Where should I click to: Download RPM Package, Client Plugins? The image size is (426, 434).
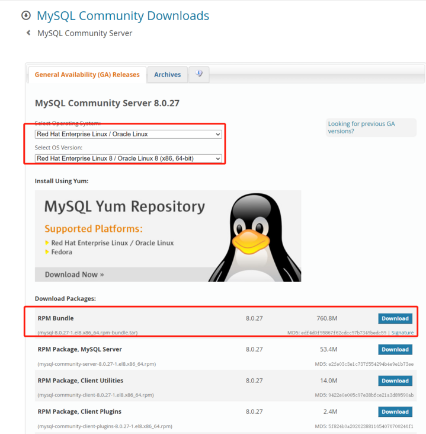click(395, 411)
